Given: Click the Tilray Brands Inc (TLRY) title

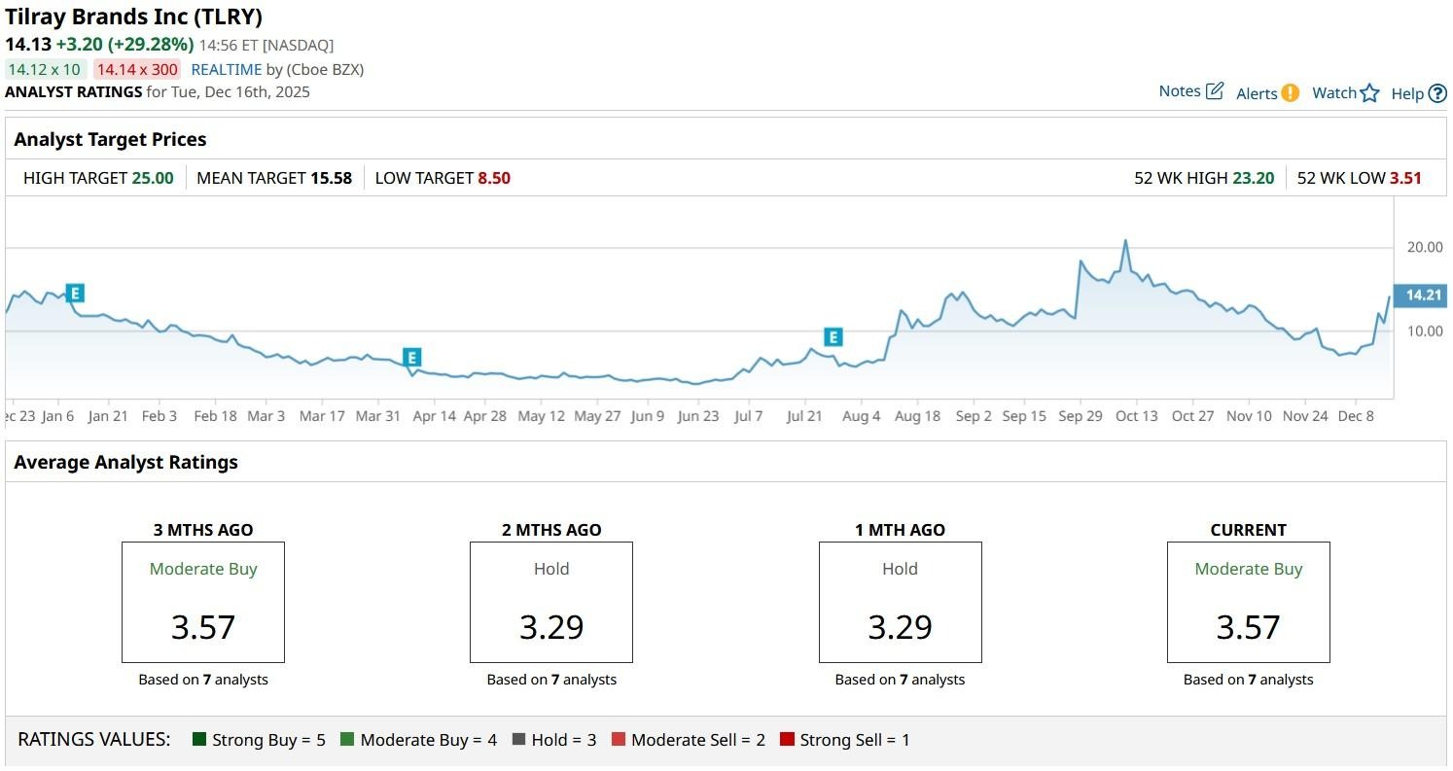Looking at the screenshot, I should (x=133, y=17).
